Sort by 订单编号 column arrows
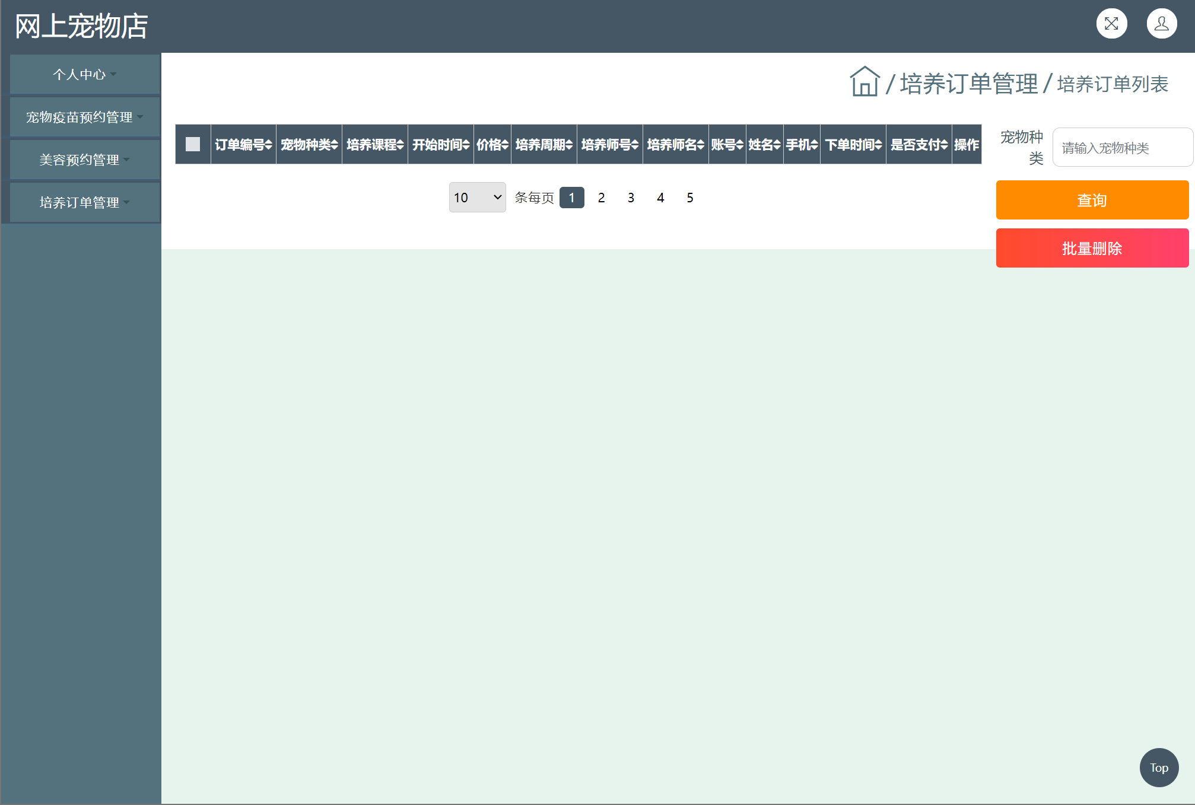Screen dimensions: 1195x805 (269, 145)
